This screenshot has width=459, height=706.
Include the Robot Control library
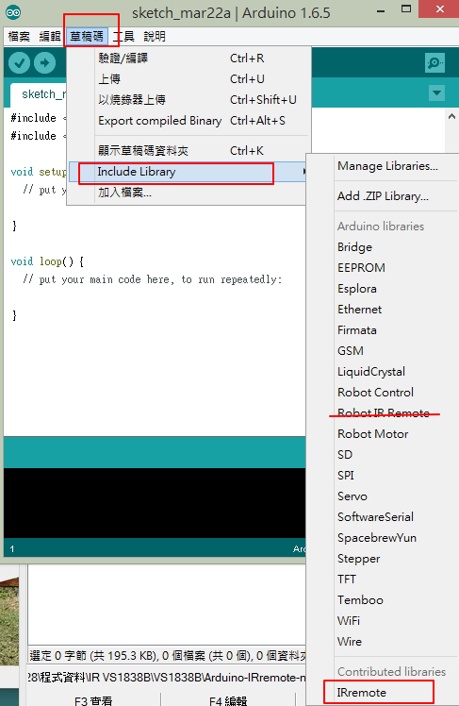tap(375, 392)
